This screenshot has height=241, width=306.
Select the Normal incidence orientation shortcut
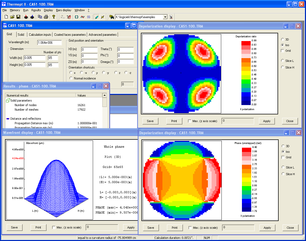coord(71,78)
